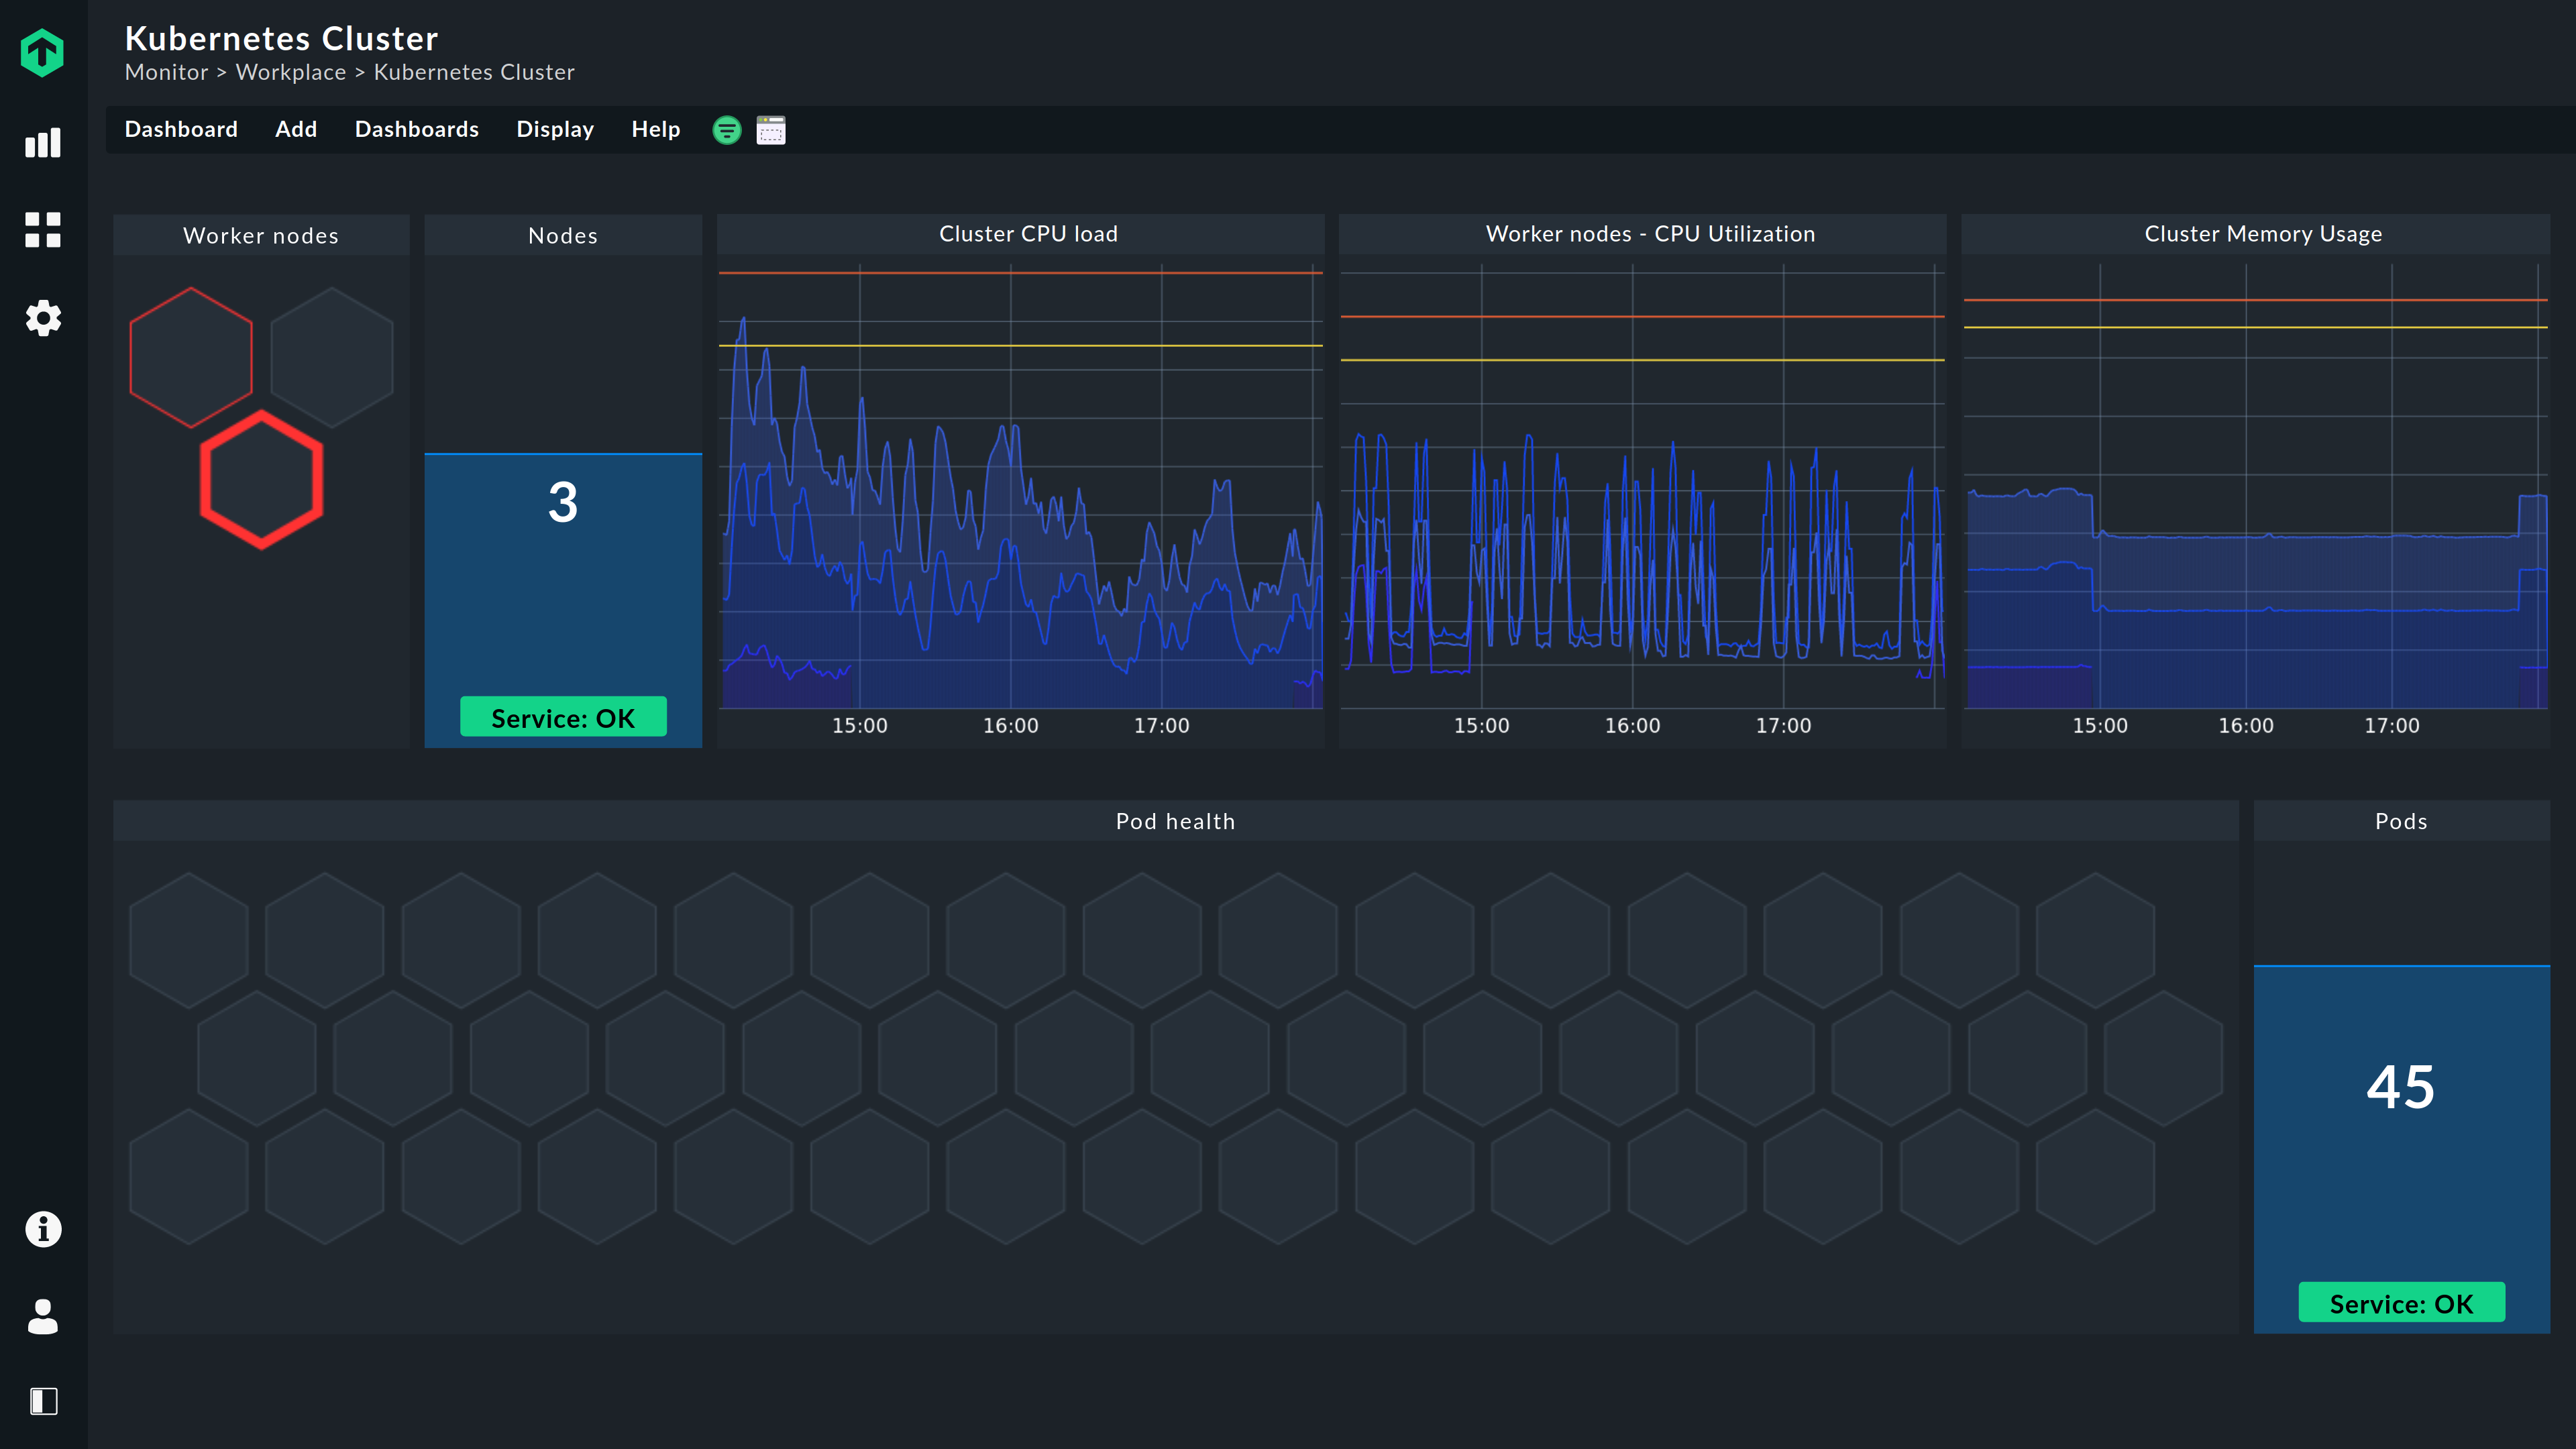Click the dashboard layout edit icon

(771, 130)
